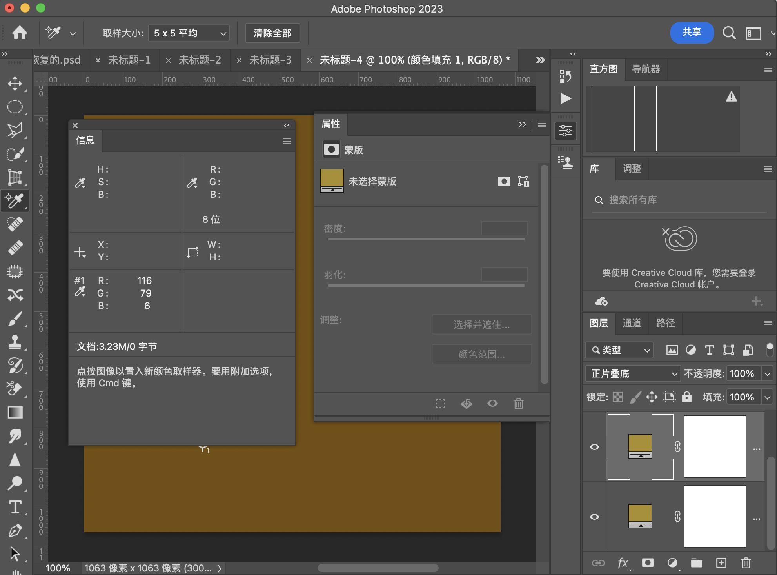Go to the Home screen
Viewport: 777px width, 575px height.
(20, 33)
